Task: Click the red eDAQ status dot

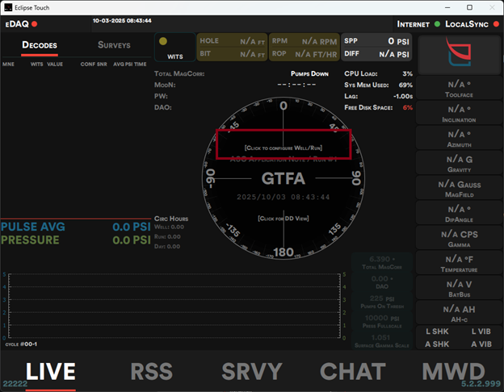Action: pos(35,24)
